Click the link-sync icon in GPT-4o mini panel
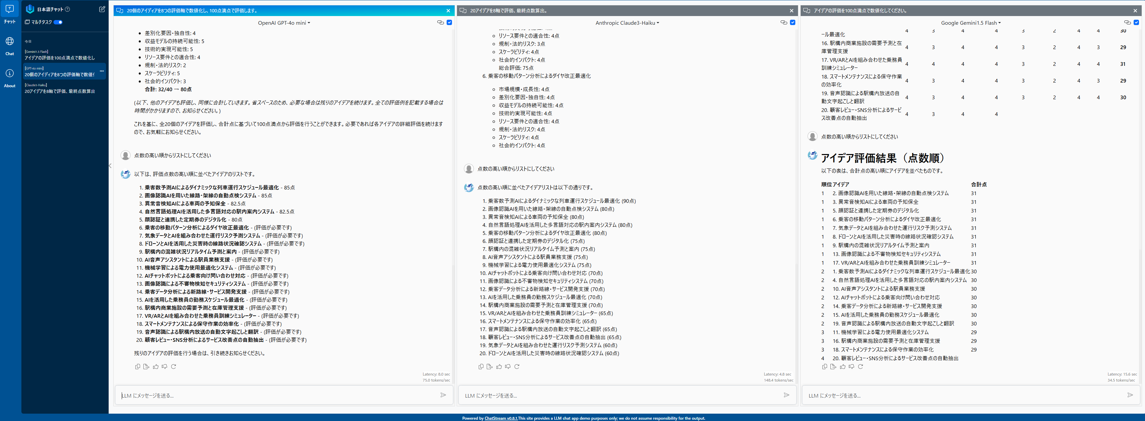 point(441,23)
